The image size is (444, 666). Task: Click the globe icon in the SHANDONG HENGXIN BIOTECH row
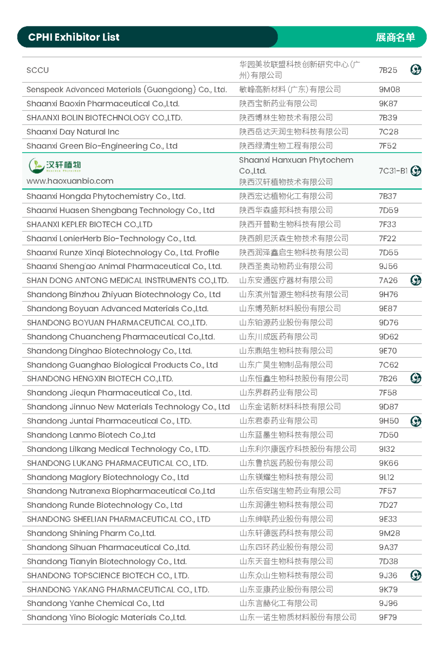tap(416, 378)
